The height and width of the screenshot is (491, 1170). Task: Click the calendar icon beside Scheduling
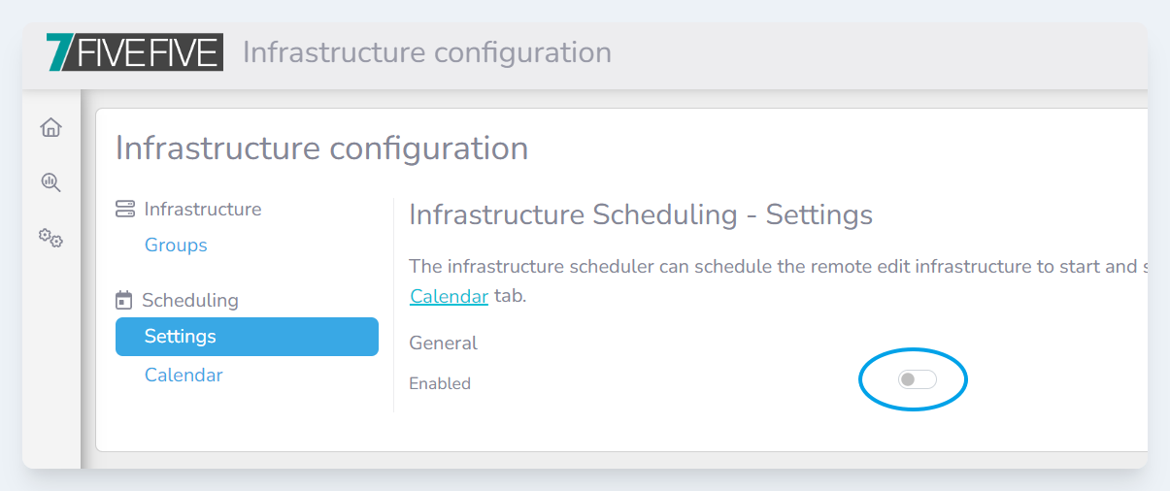(x=124, y=300)
